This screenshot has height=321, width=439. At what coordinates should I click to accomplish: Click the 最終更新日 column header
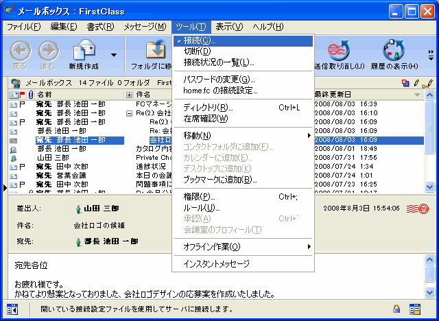tap(333, 94)
